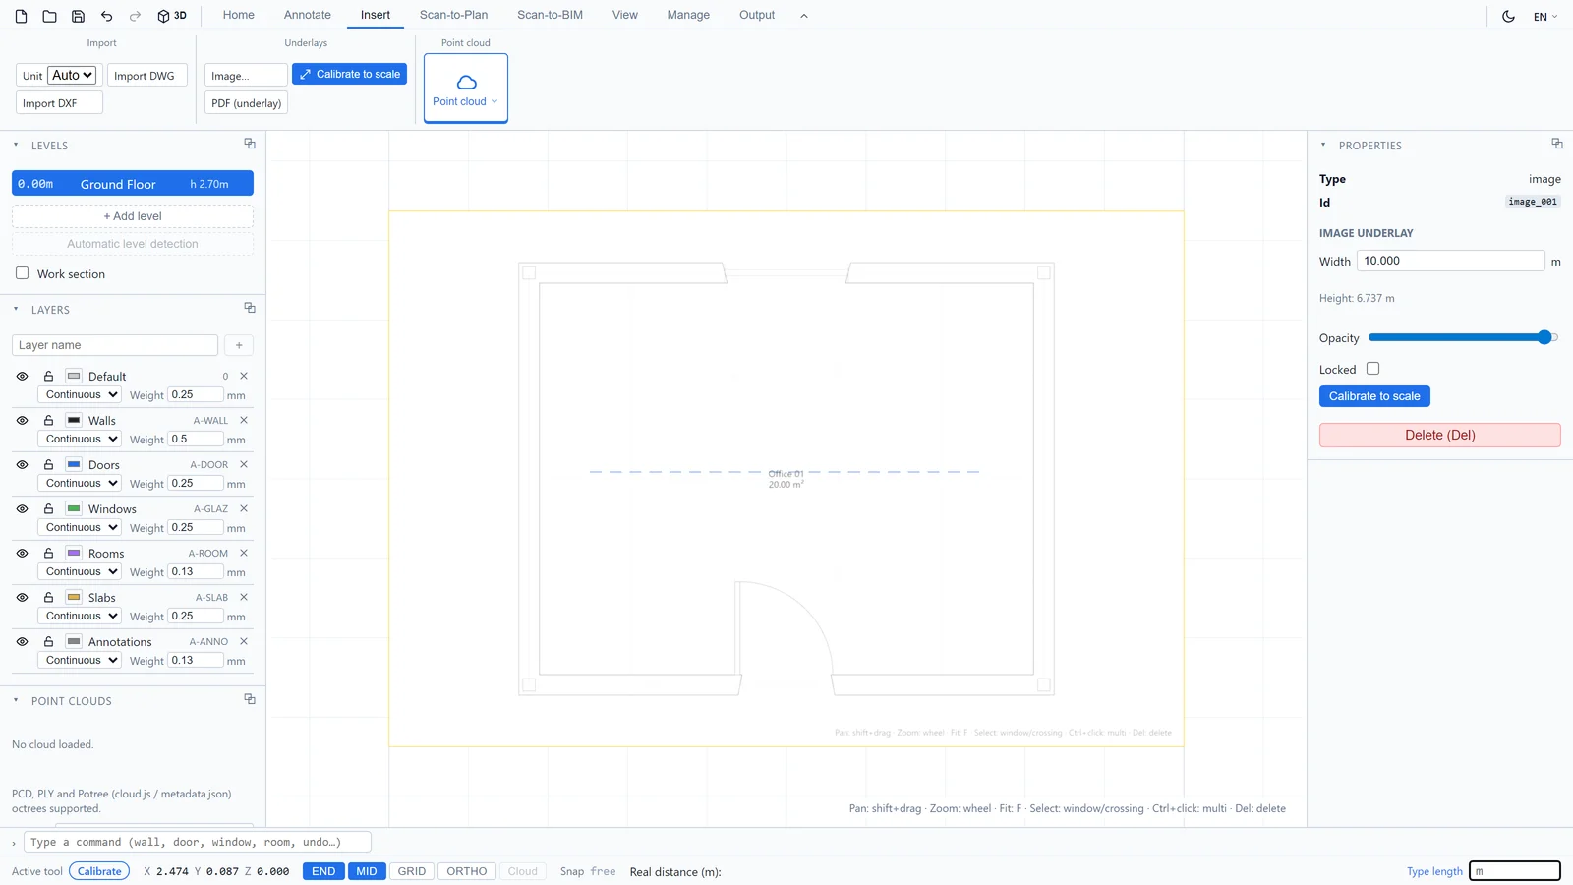The width and height of the screenshot is (1573, 885).
Task: Collapse the ribbon with the chevron
Action: [x=804, y=16]
